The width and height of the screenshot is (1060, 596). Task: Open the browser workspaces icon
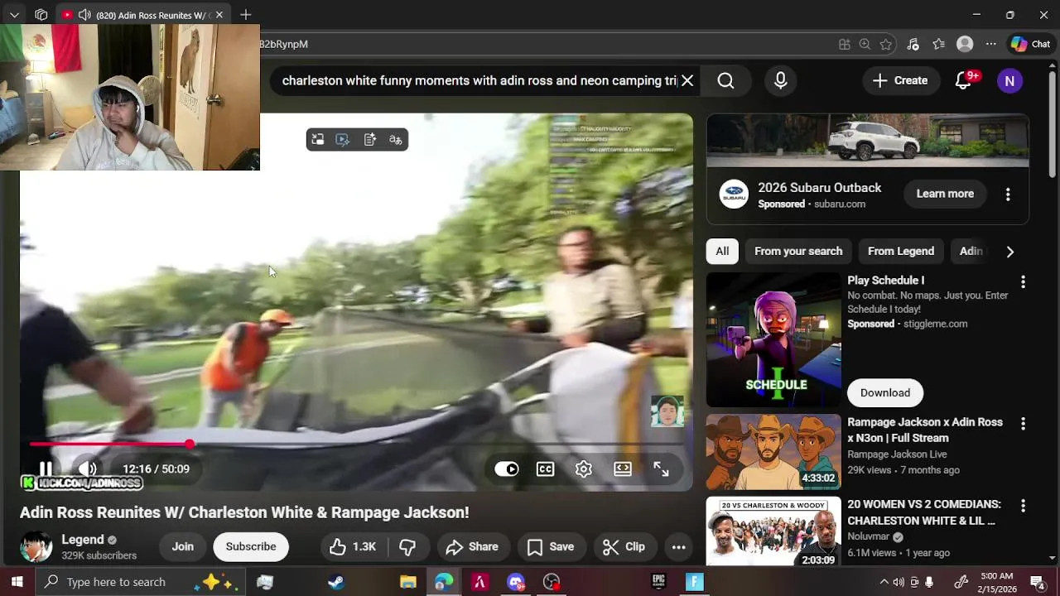pos(41,15)
